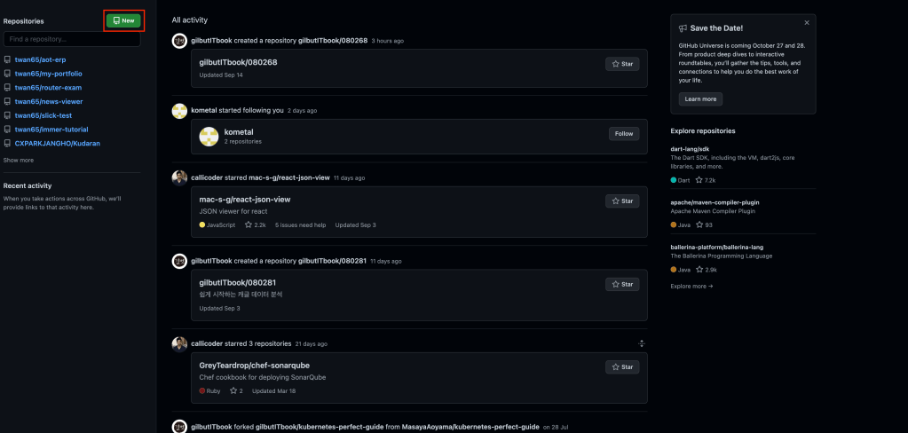Click the stargazers star icon for react-json-view
The image size is (908, 433).
(249, 225)
